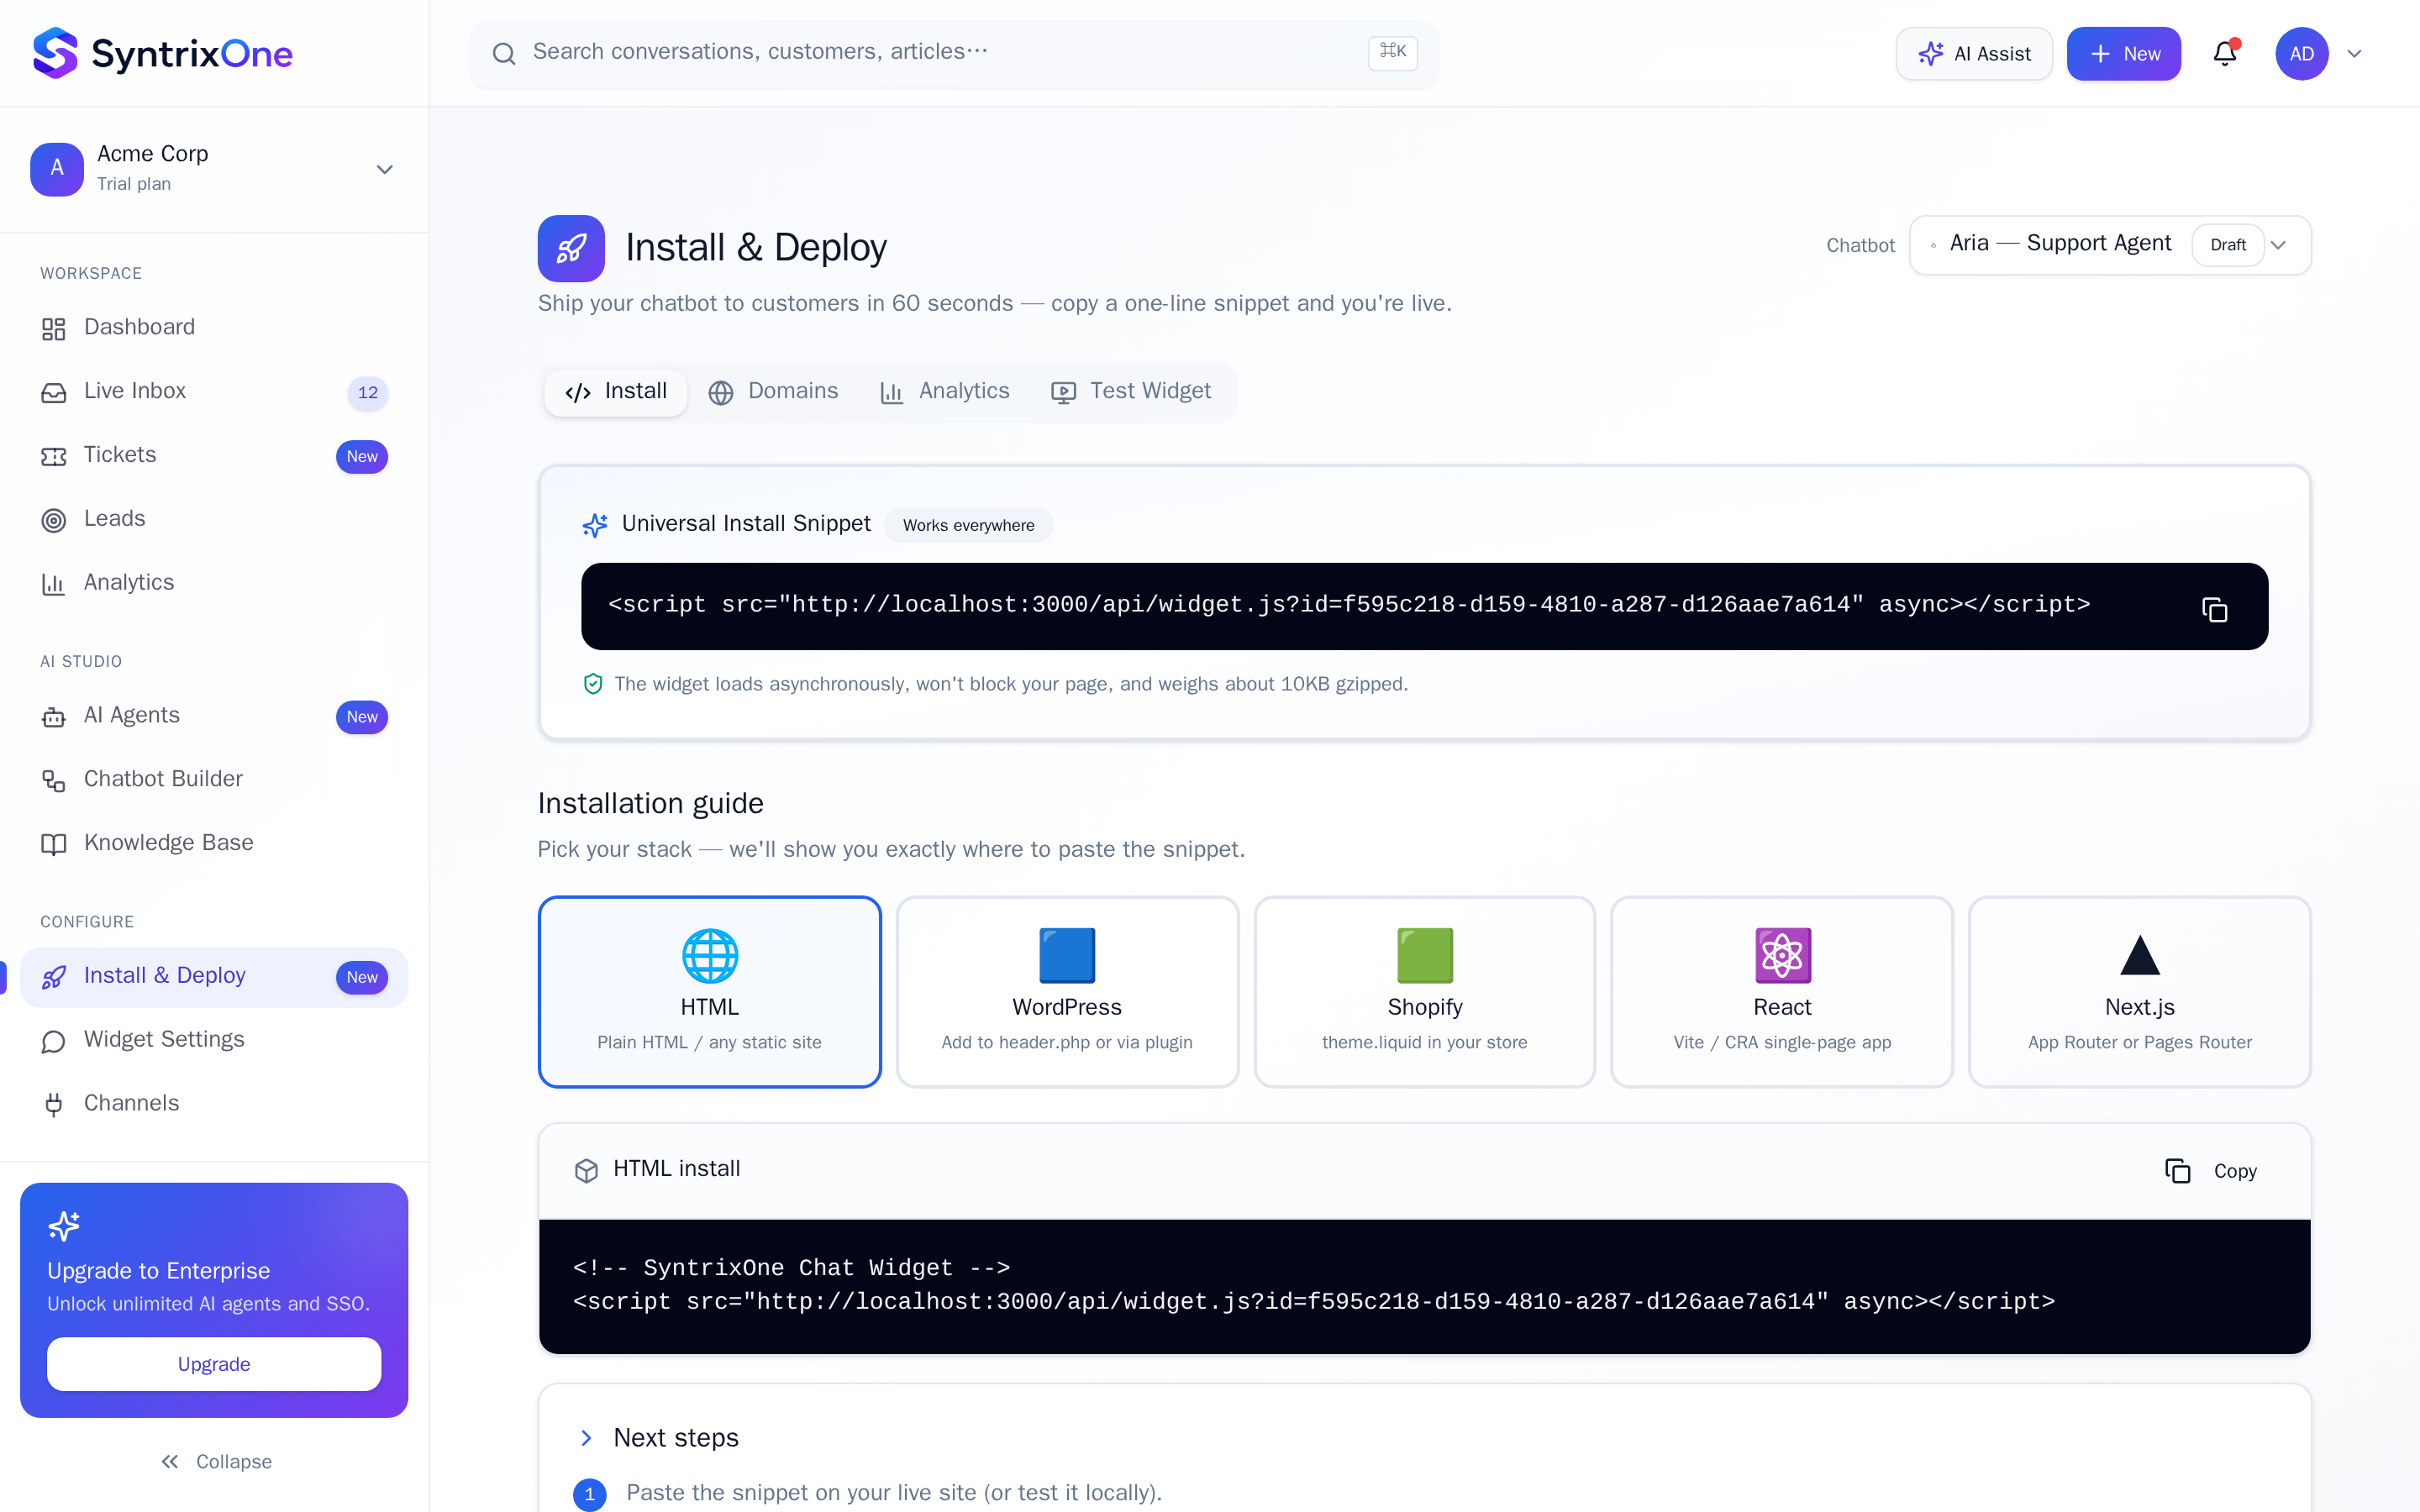The image size is (2420, 1512).
Task: Focus the search conversations field
Action: [x=954, y=54]
